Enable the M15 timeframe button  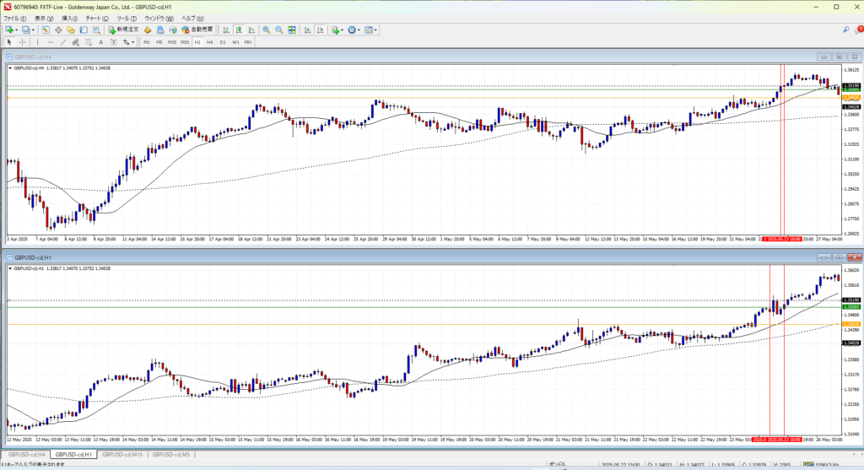coord(171,41)
